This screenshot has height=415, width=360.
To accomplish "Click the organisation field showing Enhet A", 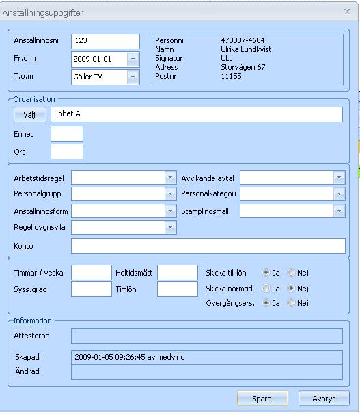I will click(197, 114).
